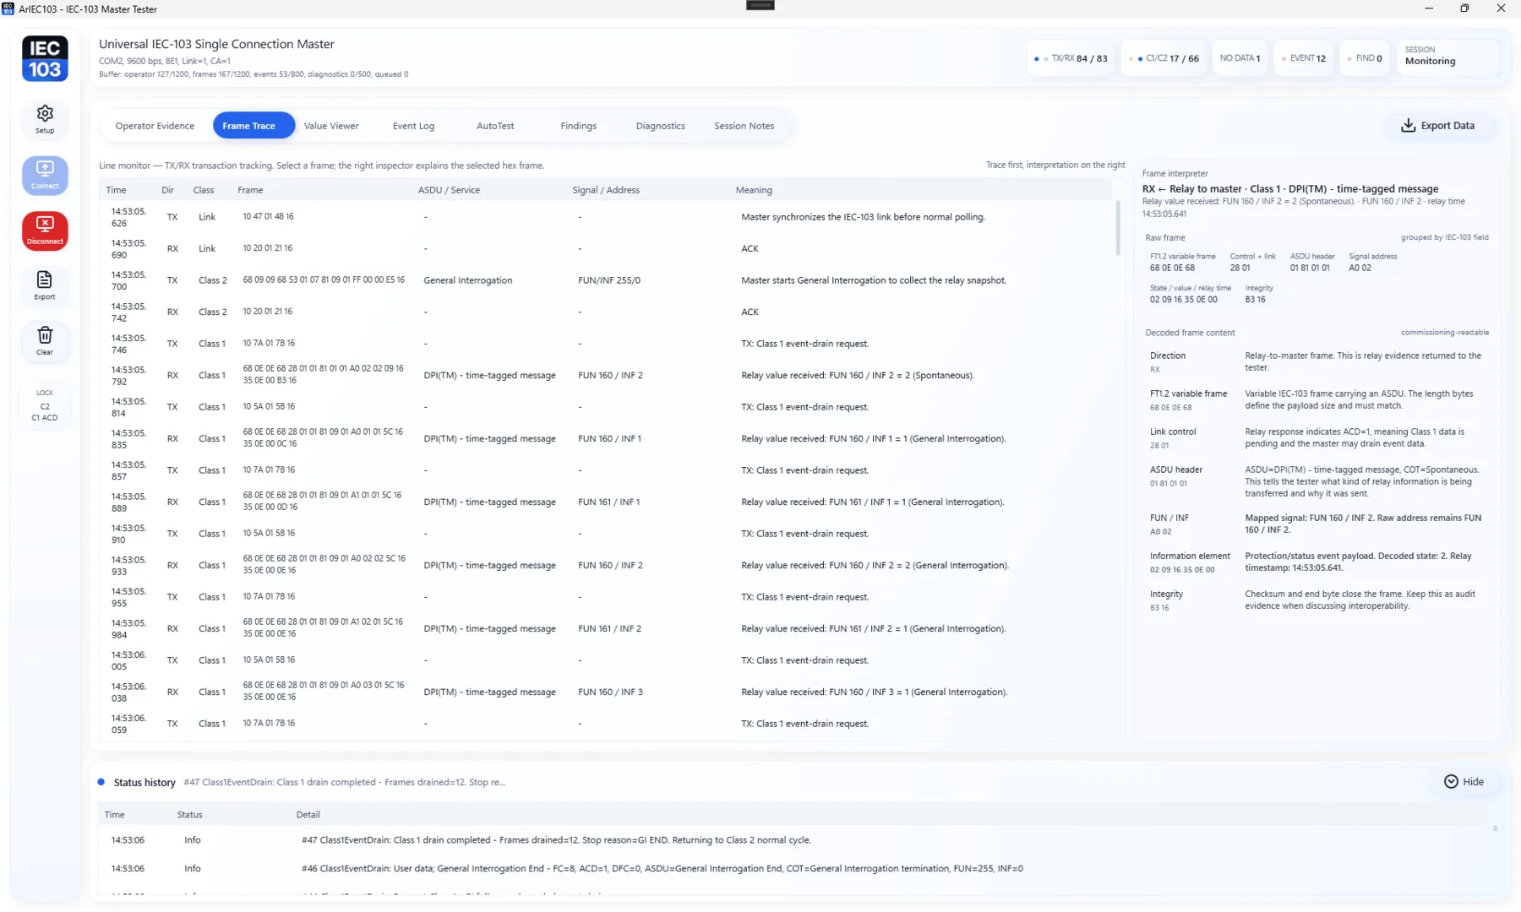The width and height of the screenshot is (1521, 912).
Task: Select the General Interrogation frame row
Action: pyautogui.click(x=608, y=280)
